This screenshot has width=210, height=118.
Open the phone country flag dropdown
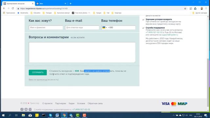coord(105,28)
